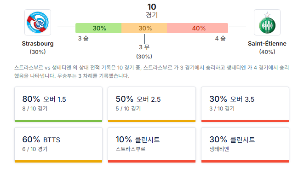Viewport: 304px width, 169px height.
Task: Select the orange 30% draw bar segment
Action: [144, 28]
